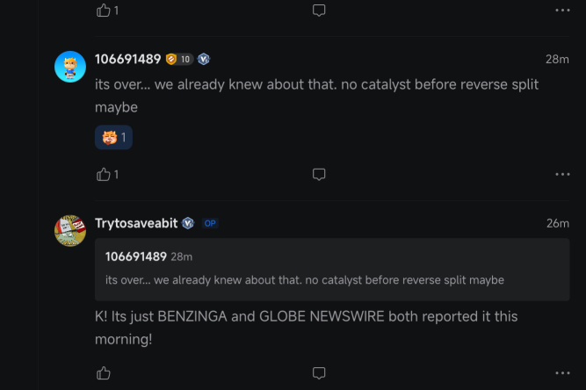Click the quoted comment text in the reply box
Image resolution: width=586 pixels, height=390 pixels.
pyautogui.click(x=304, y=280)
